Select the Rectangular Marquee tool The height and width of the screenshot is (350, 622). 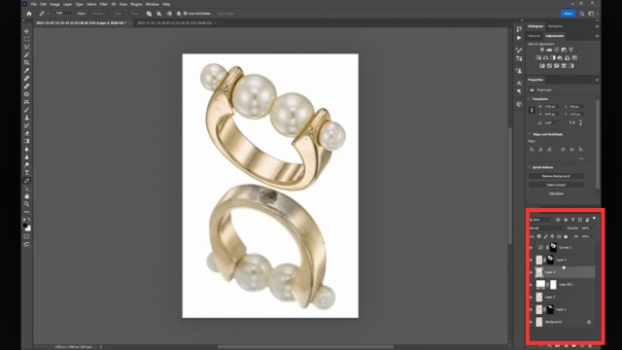(26, 39)
